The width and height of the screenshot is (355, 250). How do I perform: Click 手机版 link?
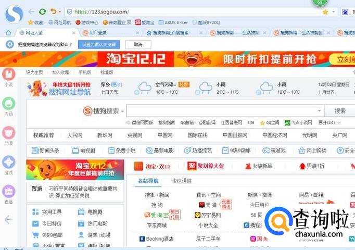pos(85,72)
